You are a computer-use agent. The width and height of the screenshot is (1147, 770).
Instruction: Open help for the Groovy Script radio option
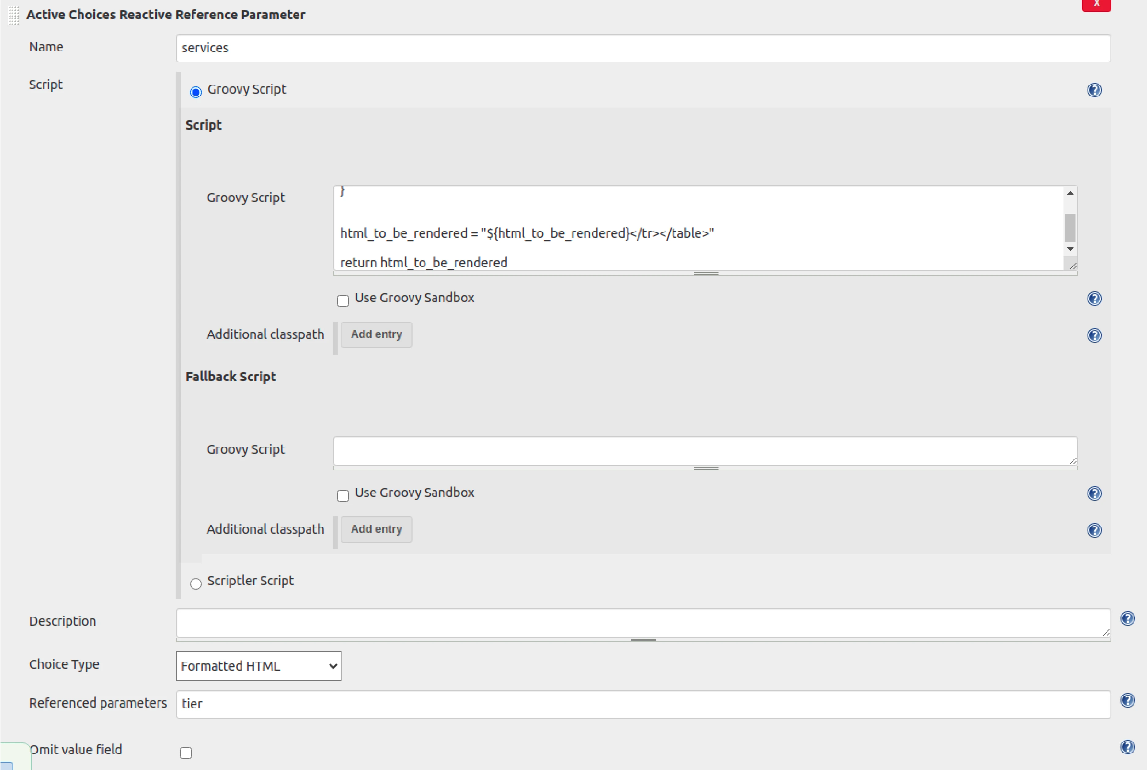click(x=1094, y=90)
